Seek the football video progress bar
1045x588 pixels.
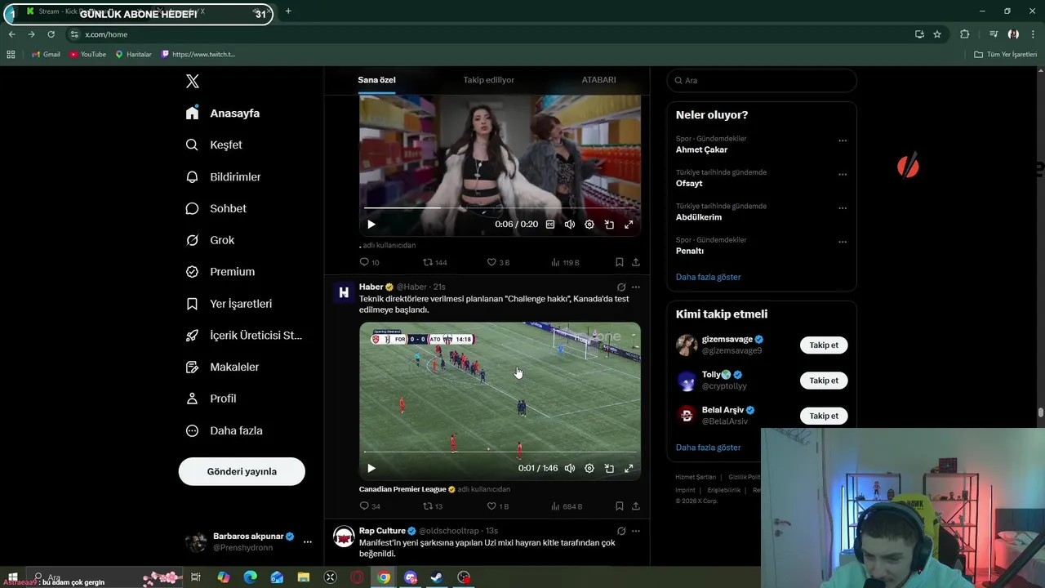coord(500,452)
